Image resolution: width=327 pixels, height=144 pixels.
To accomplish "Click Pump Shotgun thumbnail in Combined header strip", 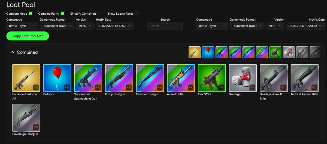I will point(235,52).
